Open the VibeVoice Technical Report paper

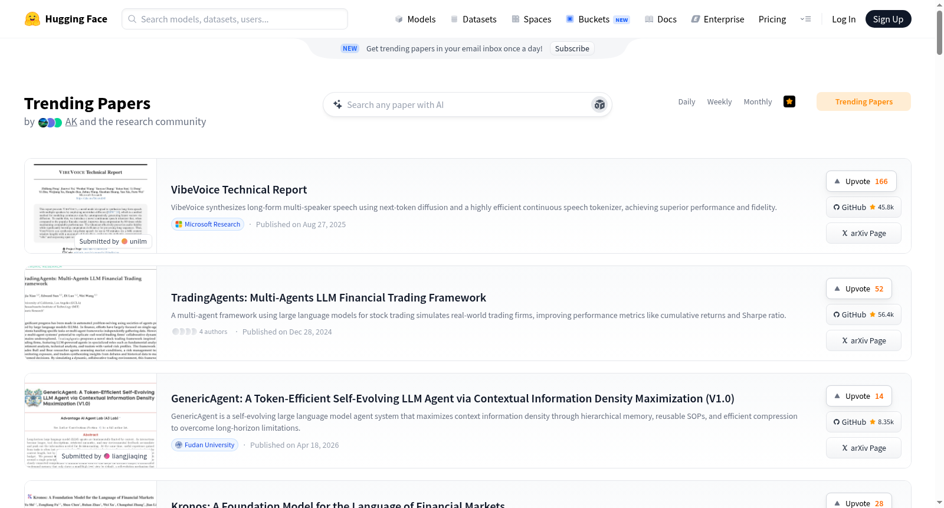click(x=239, y=189)
